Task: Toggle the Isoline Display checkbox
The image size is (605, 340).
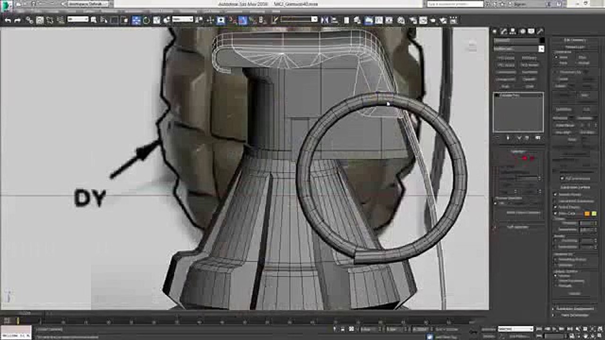Action: pos(556,207)
